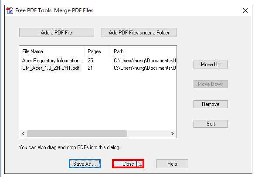
Task: Click the Save As... button
Action: (x=85, y=163)
